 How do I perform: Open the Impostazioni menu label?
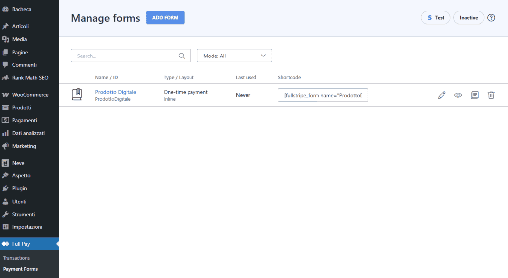[x=27, y=227]
